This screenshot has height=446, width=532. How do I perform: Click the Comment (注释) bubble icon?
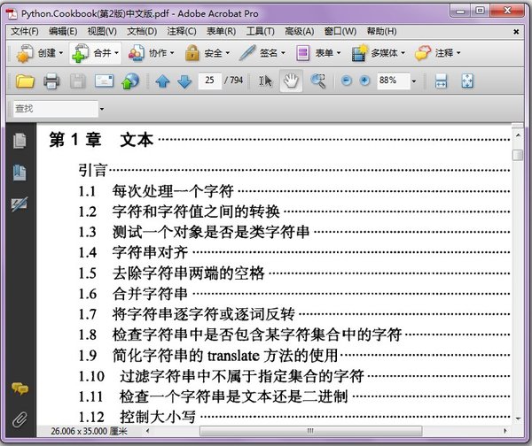point(423,53)
